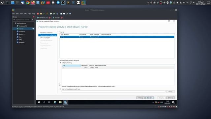Close the Library panel with the red button

click(34, 17)
